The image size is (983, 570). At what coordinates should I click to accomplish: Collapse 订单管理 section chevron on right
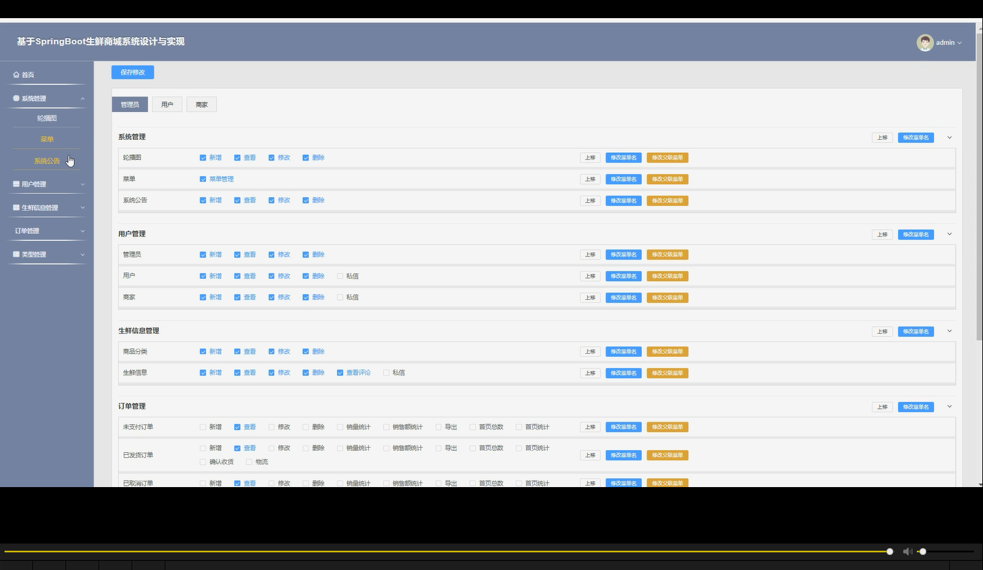click(x=949, y=407)
